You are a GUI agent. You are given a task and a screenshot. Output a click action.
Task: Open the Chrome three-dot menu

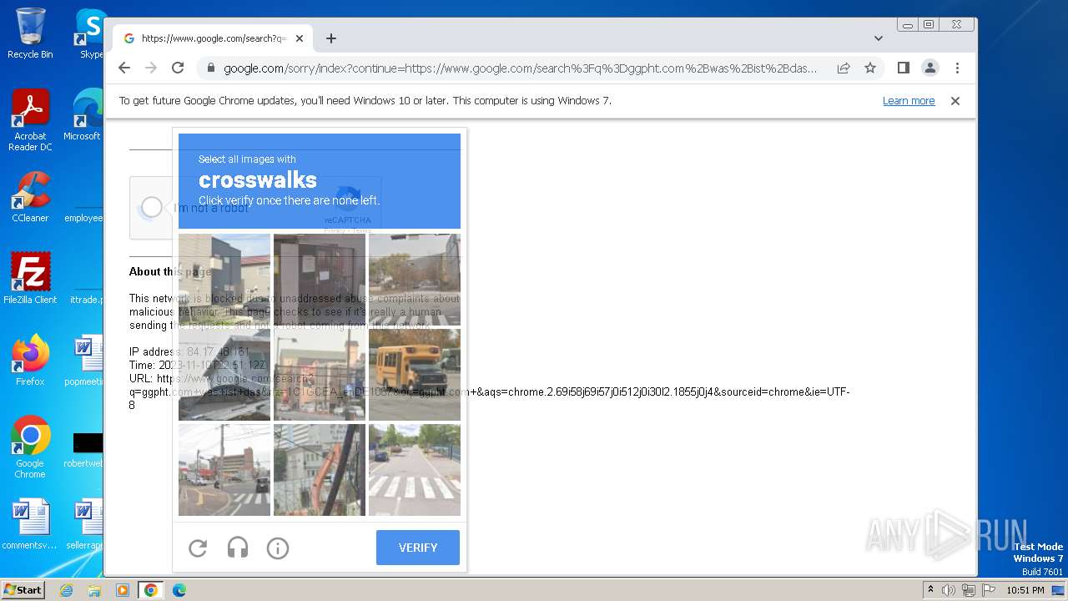click(x=957, y=68)
